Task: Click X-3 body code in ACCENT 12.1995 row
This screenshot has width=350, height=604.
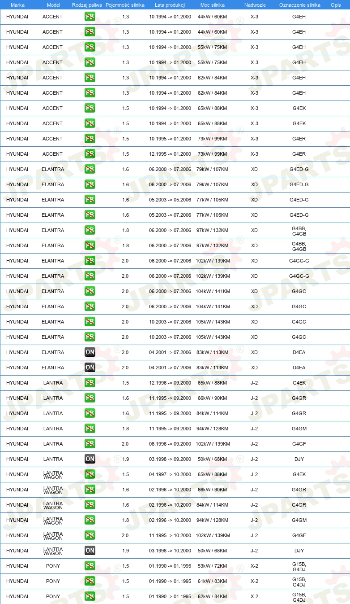Action: point(254,154)
